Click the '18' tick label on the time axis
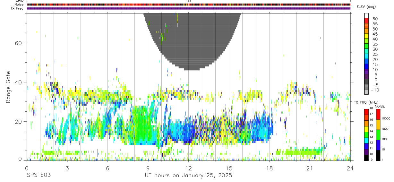Screen dimensions: 394x182 coord(270,168)
